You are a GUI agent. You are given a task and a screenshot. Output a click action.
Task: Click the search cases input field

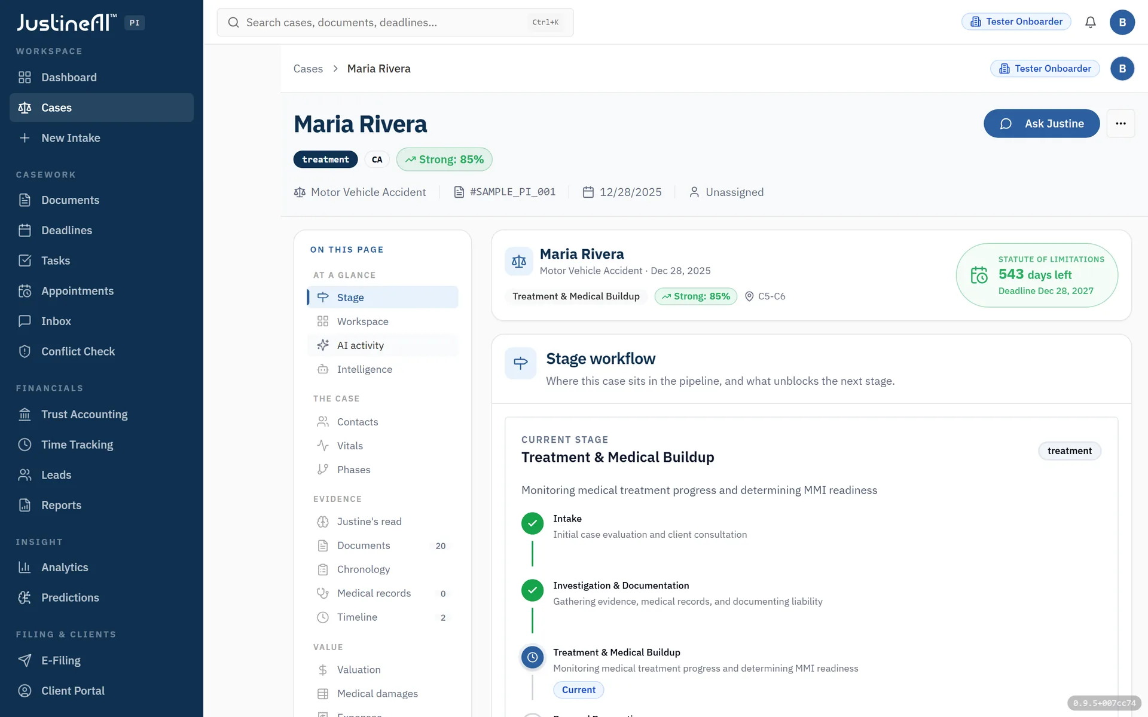395,22
